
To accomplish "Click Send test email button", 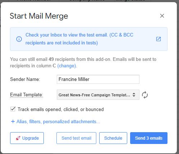I will point(76,138).
